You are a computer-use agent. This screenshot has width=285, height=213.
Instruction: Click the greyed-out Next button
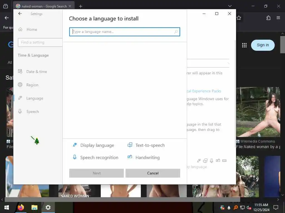[x=97, y=173]
